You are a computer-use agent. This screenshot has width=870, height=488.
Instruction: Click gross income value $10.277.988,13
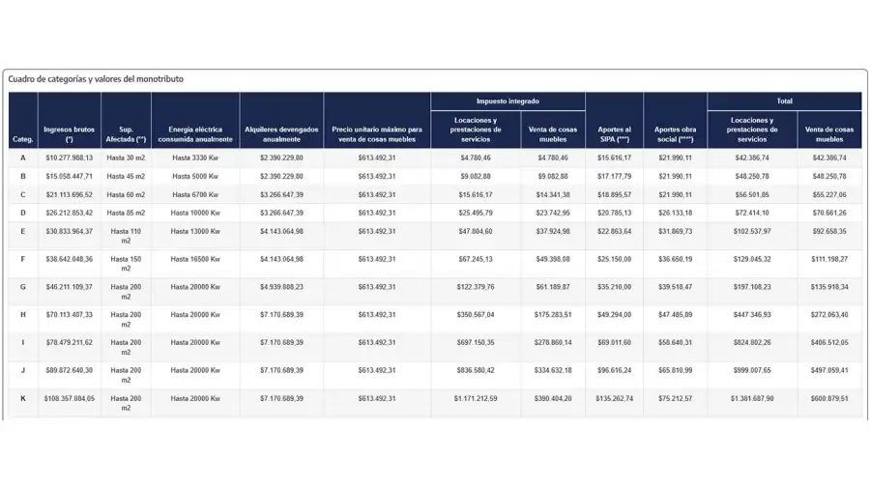[x=69, y=158]
